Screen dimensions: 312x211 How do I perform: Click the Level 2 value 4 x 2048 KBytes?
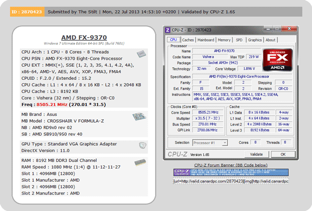(x=259, y=124)
